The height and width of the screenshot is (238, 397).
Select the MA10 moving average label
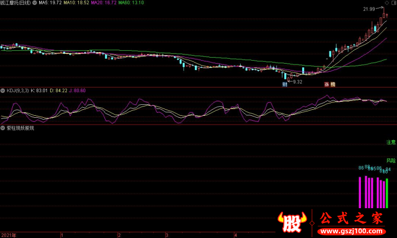click(76, 3)
